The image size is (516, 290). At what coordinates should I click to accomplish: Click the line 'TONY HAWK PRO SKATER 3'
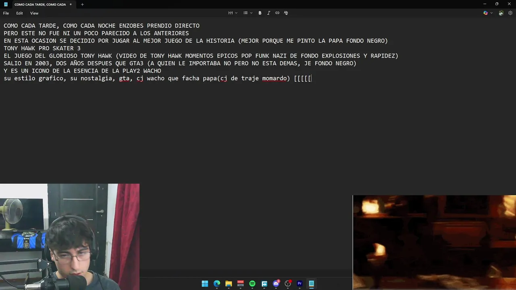(42, 48)
